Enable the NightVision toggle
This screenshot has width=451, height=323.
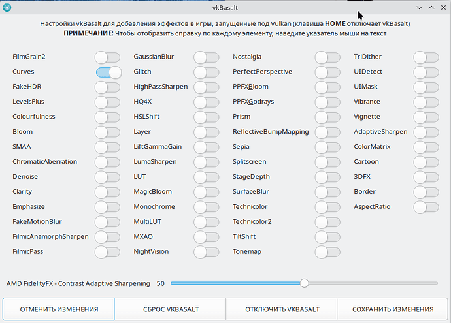coord(206,251)
